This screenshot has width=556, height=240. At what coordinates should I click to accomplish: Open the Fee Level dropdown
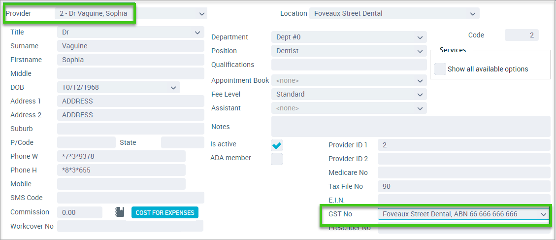coord(420,95)
